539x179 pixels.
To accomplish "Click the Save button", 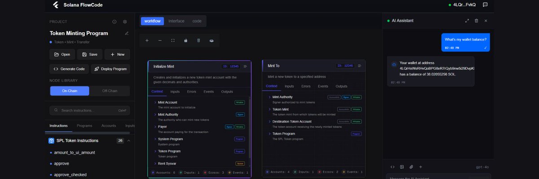I will tap(89, 54).
